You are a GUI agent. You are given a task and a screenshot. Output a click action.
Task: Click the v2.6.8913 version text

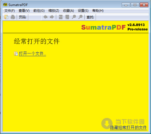136,25
